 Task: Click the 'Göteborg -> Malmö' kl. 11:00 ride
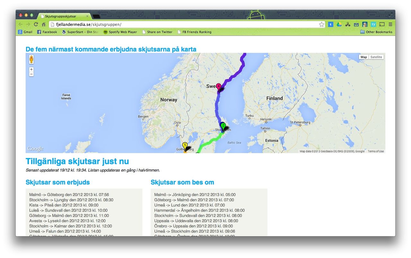click(69, 216)
